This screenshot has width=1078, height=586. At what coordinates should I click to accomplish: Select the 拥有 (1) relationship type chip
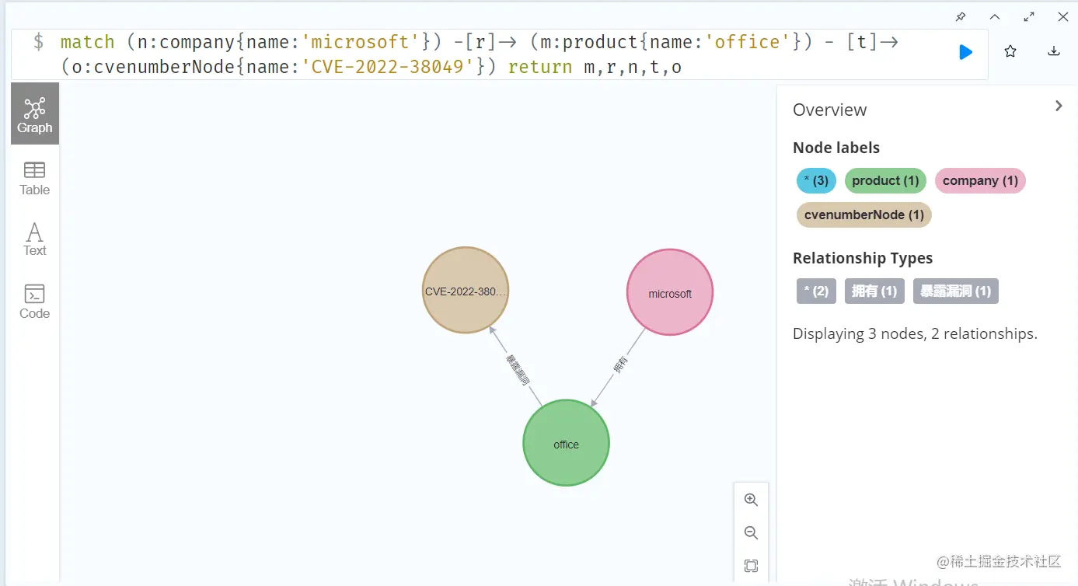(x=874, y=291)
